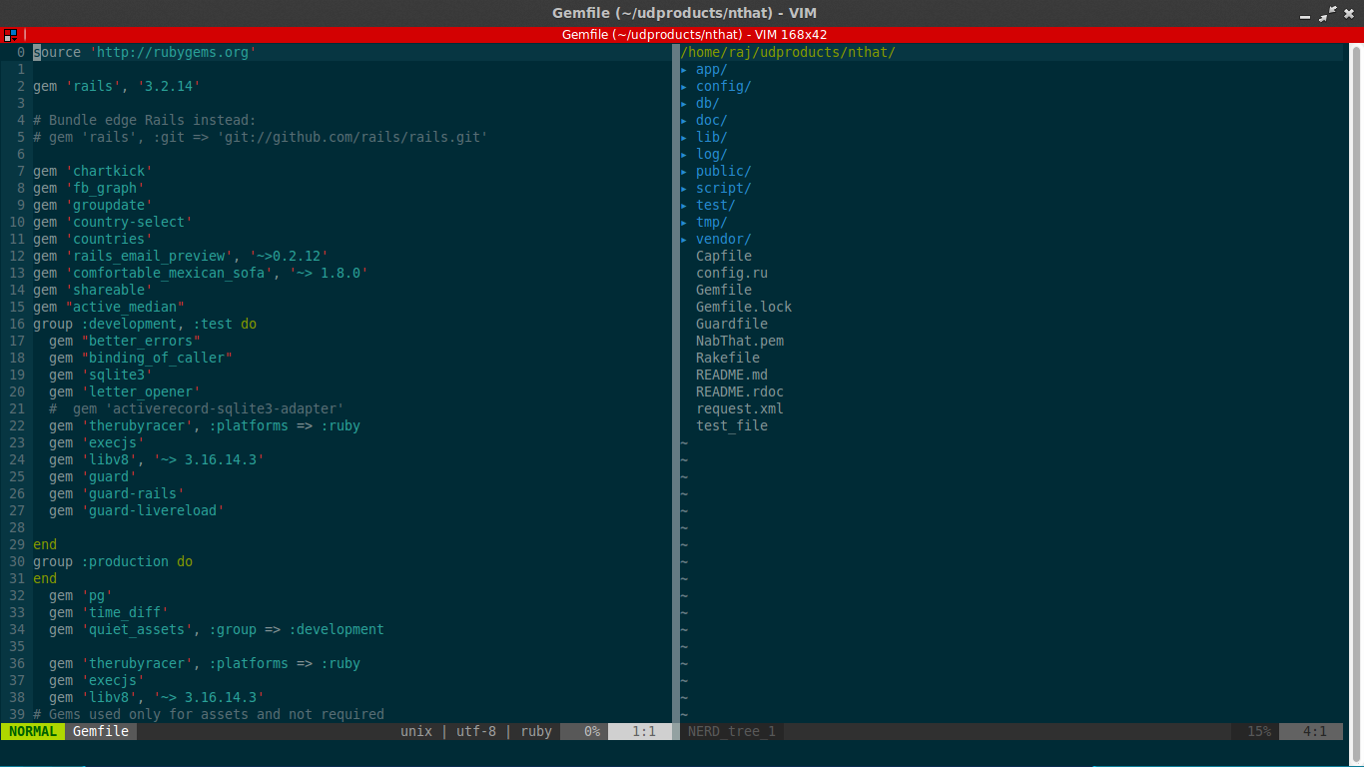Screen dimensions: 1364x767
Task: Select config.ru in the file tree
Action: pos(732,273)
